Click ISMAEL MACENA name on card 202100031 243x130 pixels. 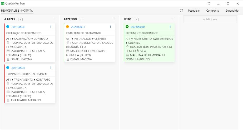point(81,59)
